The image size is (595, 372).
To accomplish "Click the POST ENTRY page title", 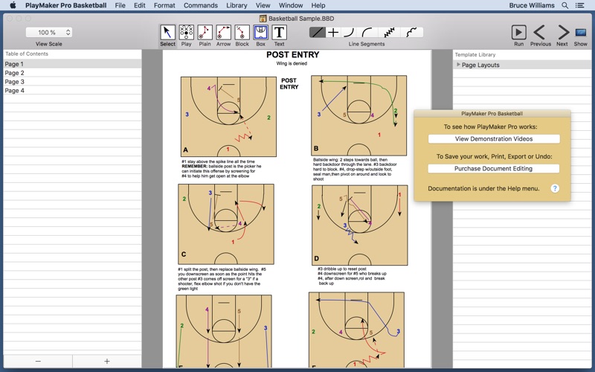I will [x=292, y=54].
